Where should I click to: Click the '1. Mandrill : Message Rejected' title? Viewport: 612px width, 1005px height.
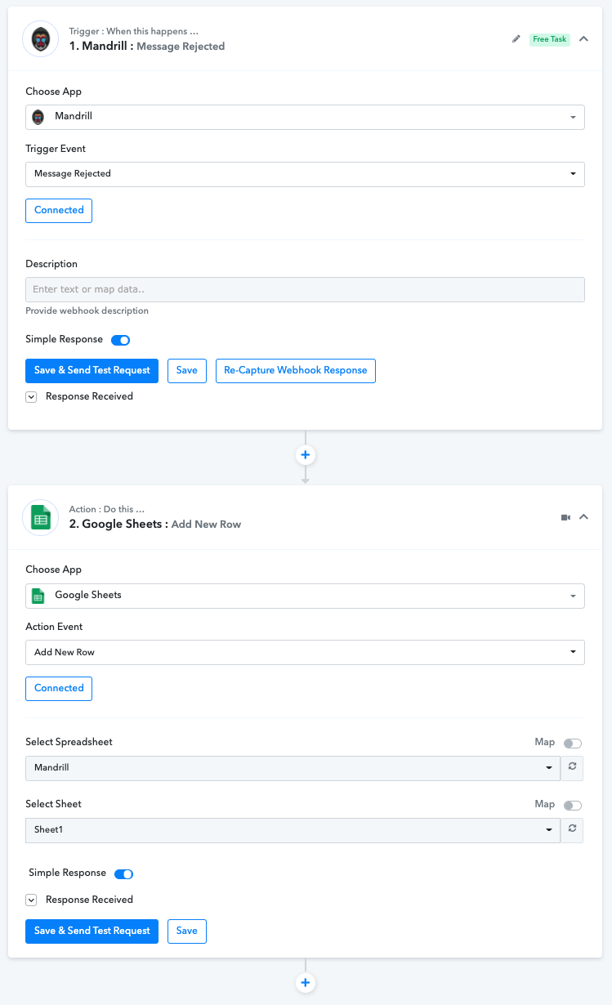click(147, 47)
